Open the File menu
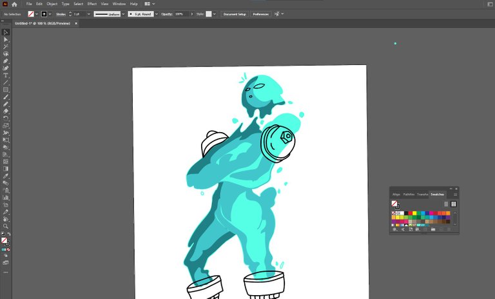495x299 pixels. (29, 4)
